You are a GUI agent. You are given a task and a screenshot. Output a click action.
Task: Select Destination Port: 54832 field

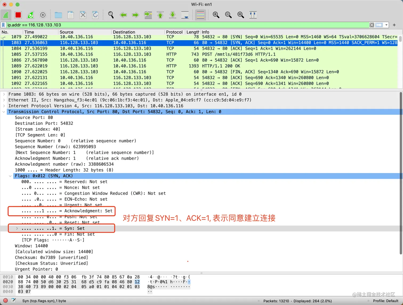pyautogui.click(x=44, y=123)
